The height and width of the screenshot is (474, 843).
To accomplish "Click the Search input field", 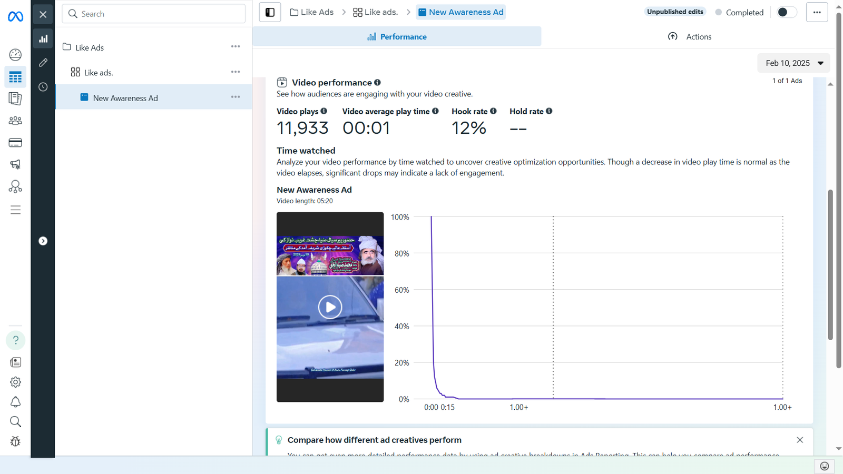I will (154, 14).
